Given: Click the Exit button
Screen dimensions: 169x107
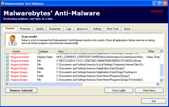Looking at the screenshot, I should pos(154,101).
